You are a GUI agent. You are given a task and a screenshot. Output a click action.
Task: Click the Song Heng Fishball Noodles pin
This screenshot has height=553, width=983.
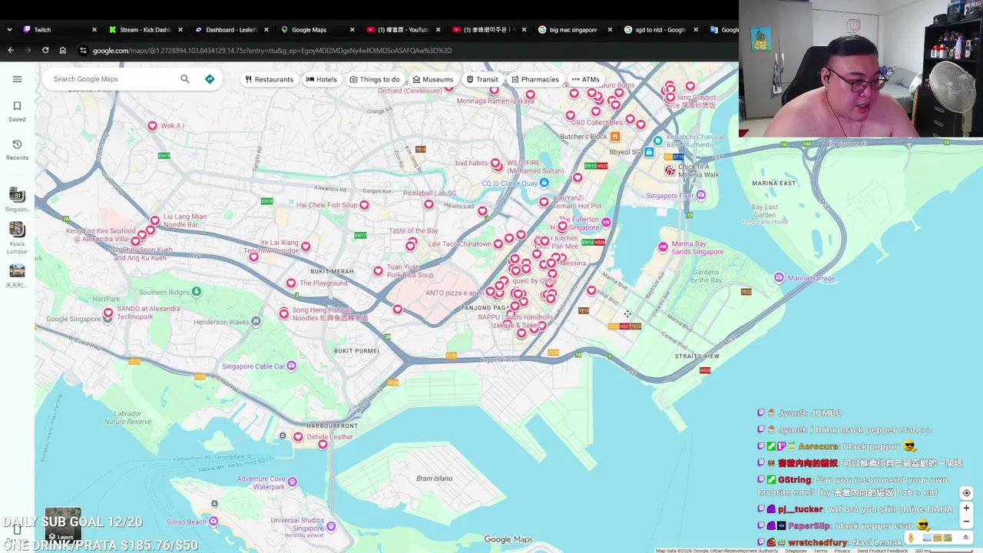pyautogui.click(x=284, y=313)
